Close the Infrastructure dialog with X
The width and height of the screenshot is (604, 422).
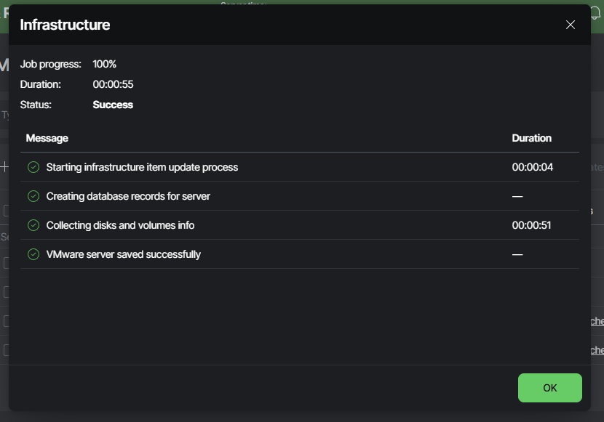point(571,25)
